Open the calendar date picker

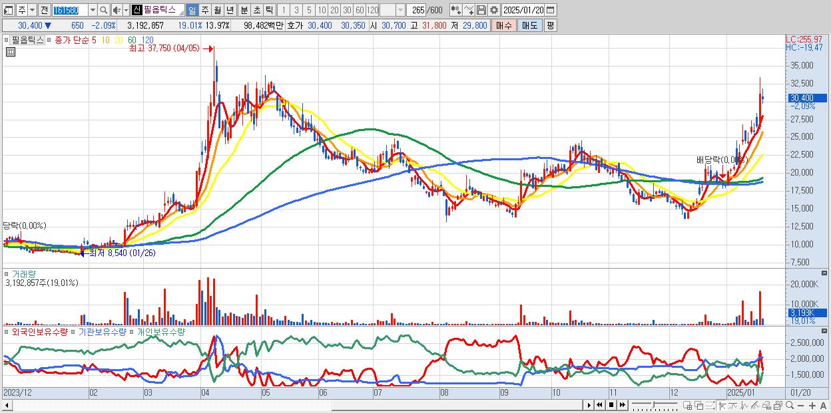click(x=550, y=10)
